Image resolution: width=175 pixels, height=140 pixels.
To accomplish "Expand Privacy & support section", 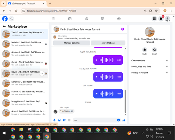I will coord(149,72).
